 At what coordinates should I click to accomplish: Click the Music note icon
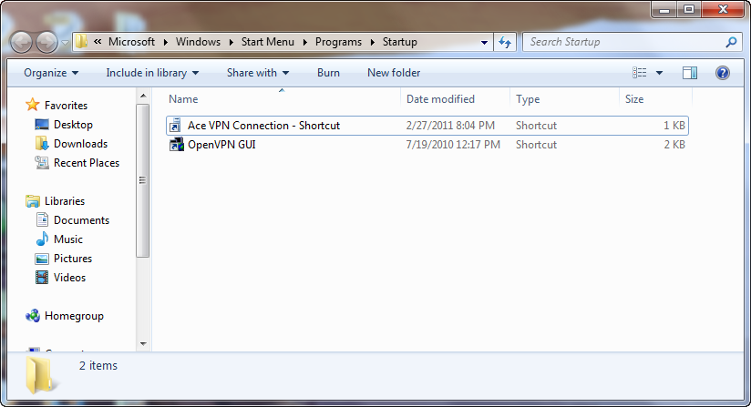coord(42,239)
